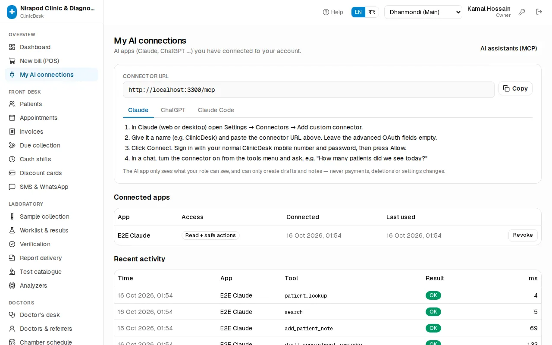Screen dimensions: 552x345
Task: Open Dashboard from the sidebar icon
Action: [12, 47]
